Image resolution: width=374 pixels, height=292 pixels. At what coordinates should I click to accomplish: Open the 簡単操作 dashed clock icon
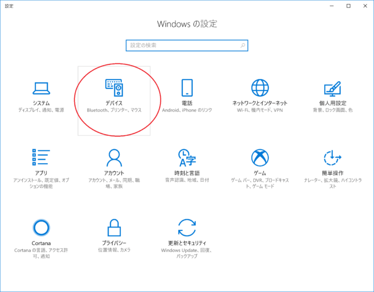tap(333, 157)
